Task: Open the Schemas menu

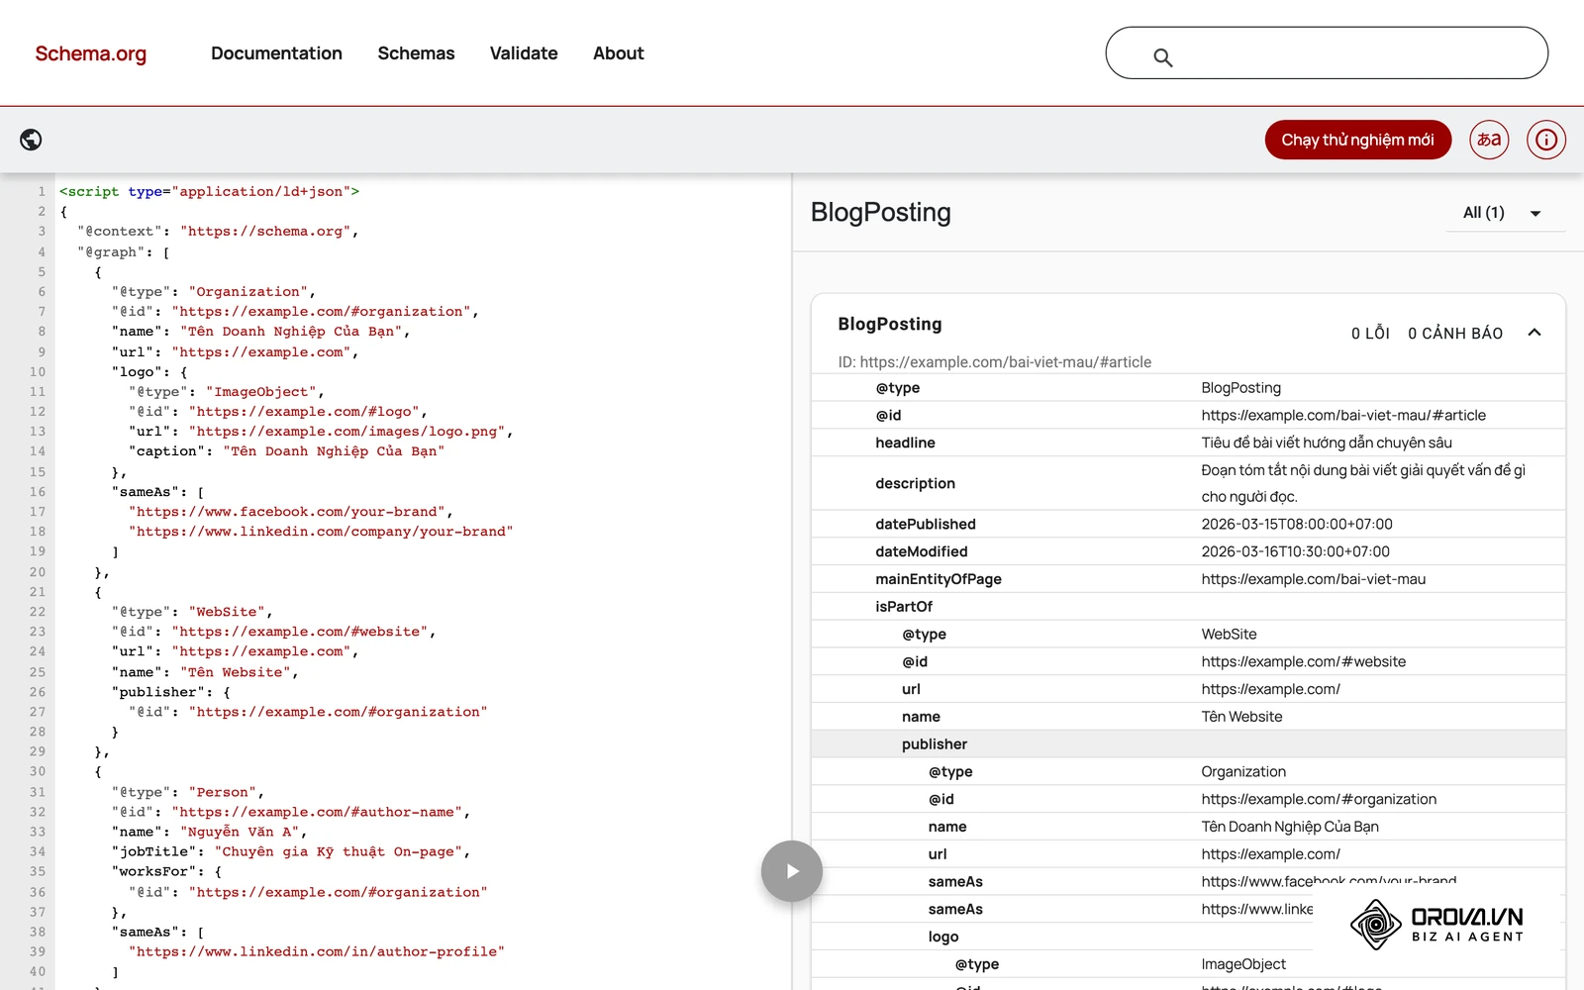Action: pos(416,53)
